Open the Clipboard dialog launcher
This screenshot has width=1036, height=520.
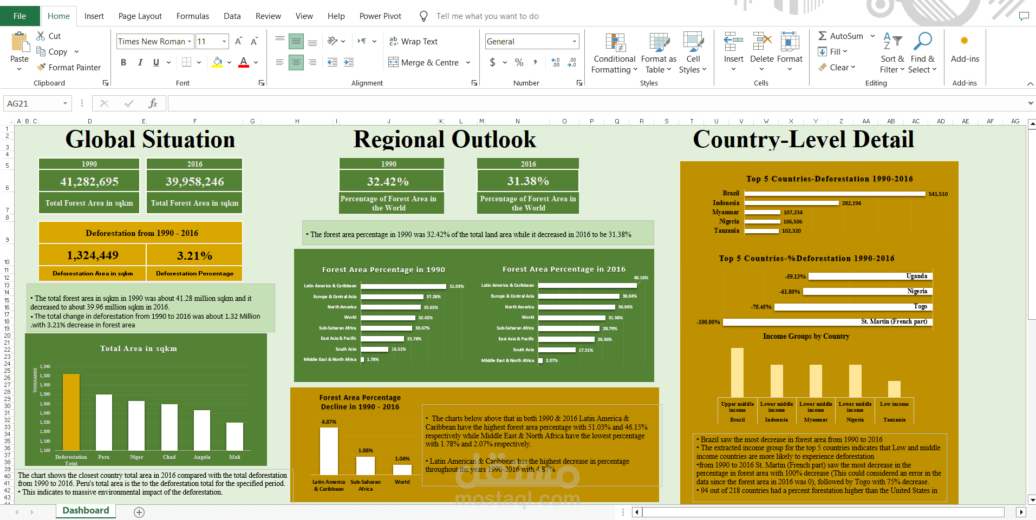tap(106, 83)
